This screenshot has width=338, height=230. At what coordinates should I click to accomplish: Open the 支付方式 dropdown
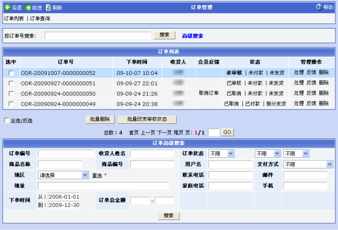[308, 164]
